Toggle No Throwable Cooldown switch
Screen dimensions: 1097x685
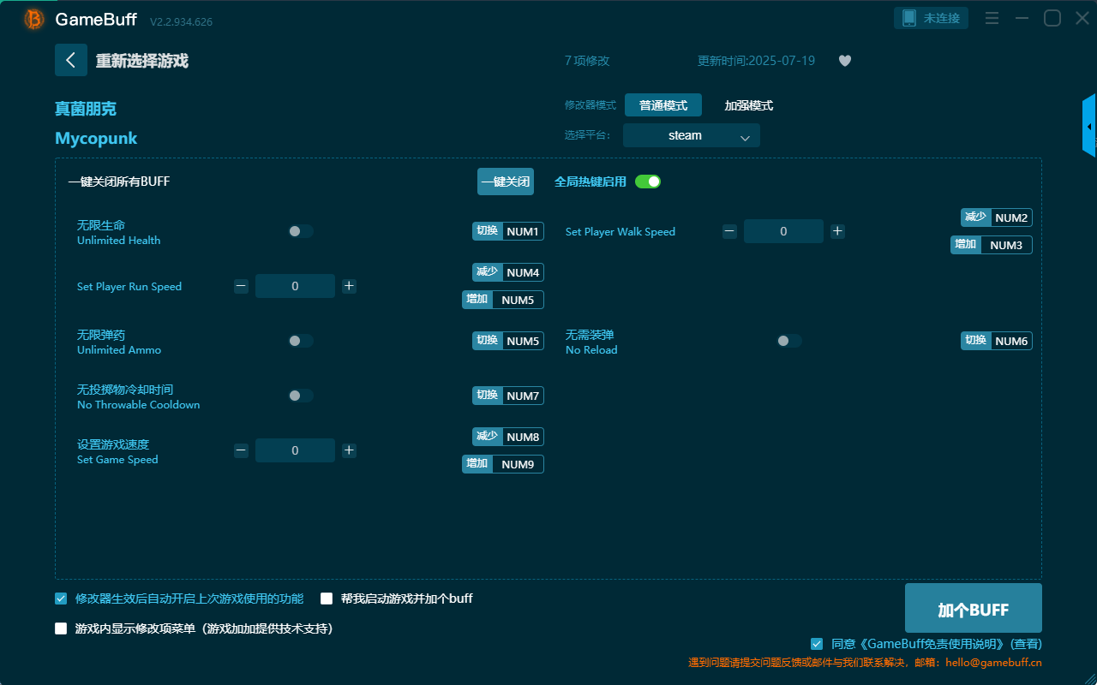point(301,396)
